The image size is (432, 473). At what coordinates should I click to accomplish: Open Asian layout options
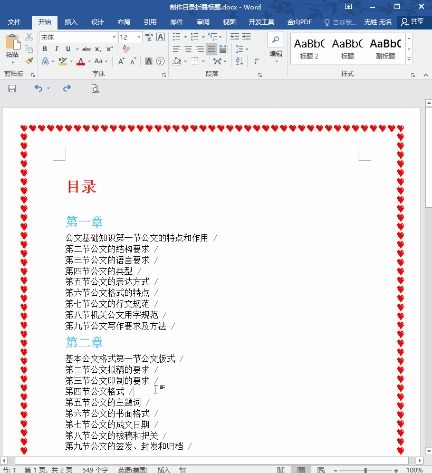(x=217, y=62)
